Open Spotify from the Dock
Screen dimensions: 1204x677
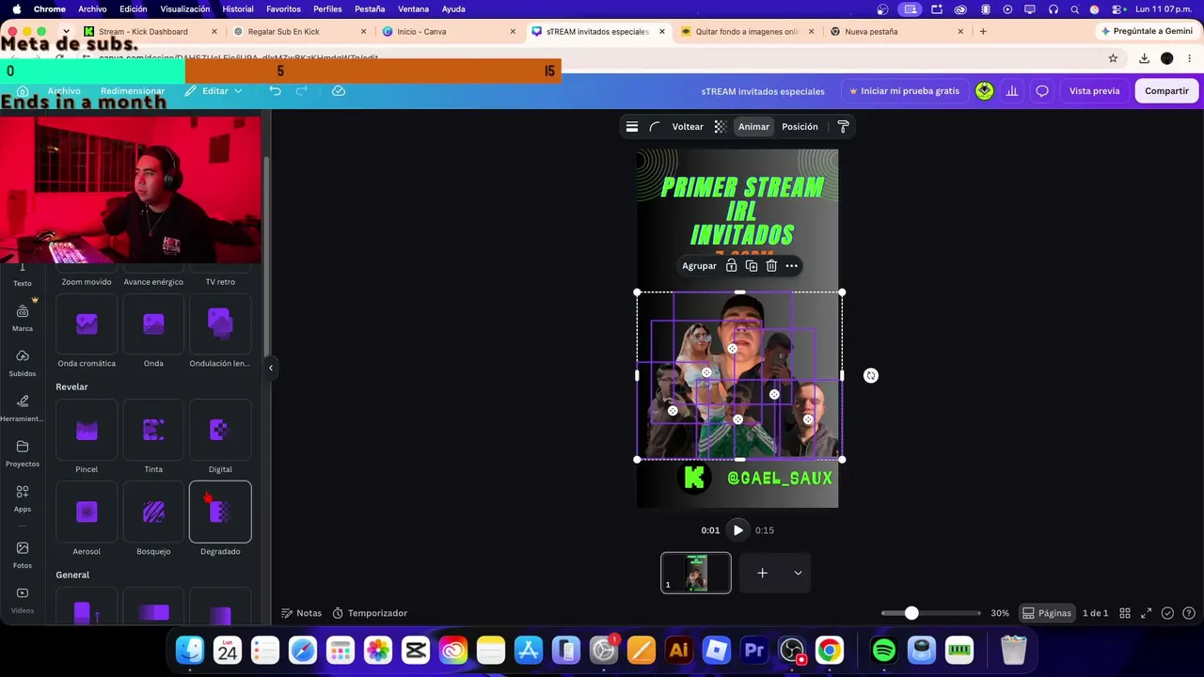pos(883,650)
